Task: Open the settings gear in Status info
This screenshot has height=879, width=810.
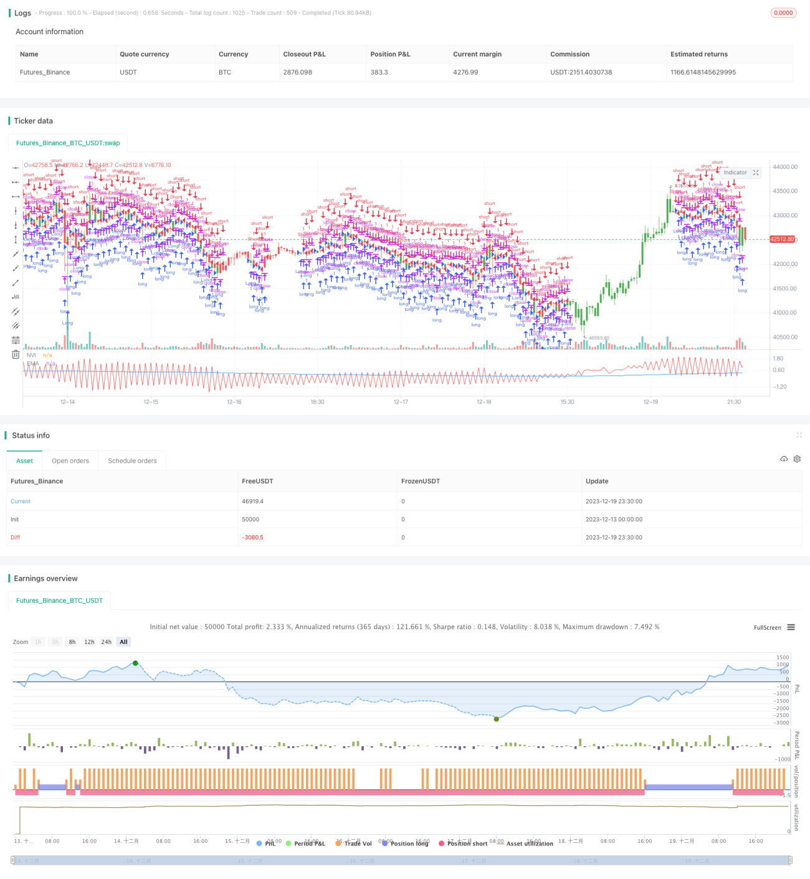Action: 797,459
